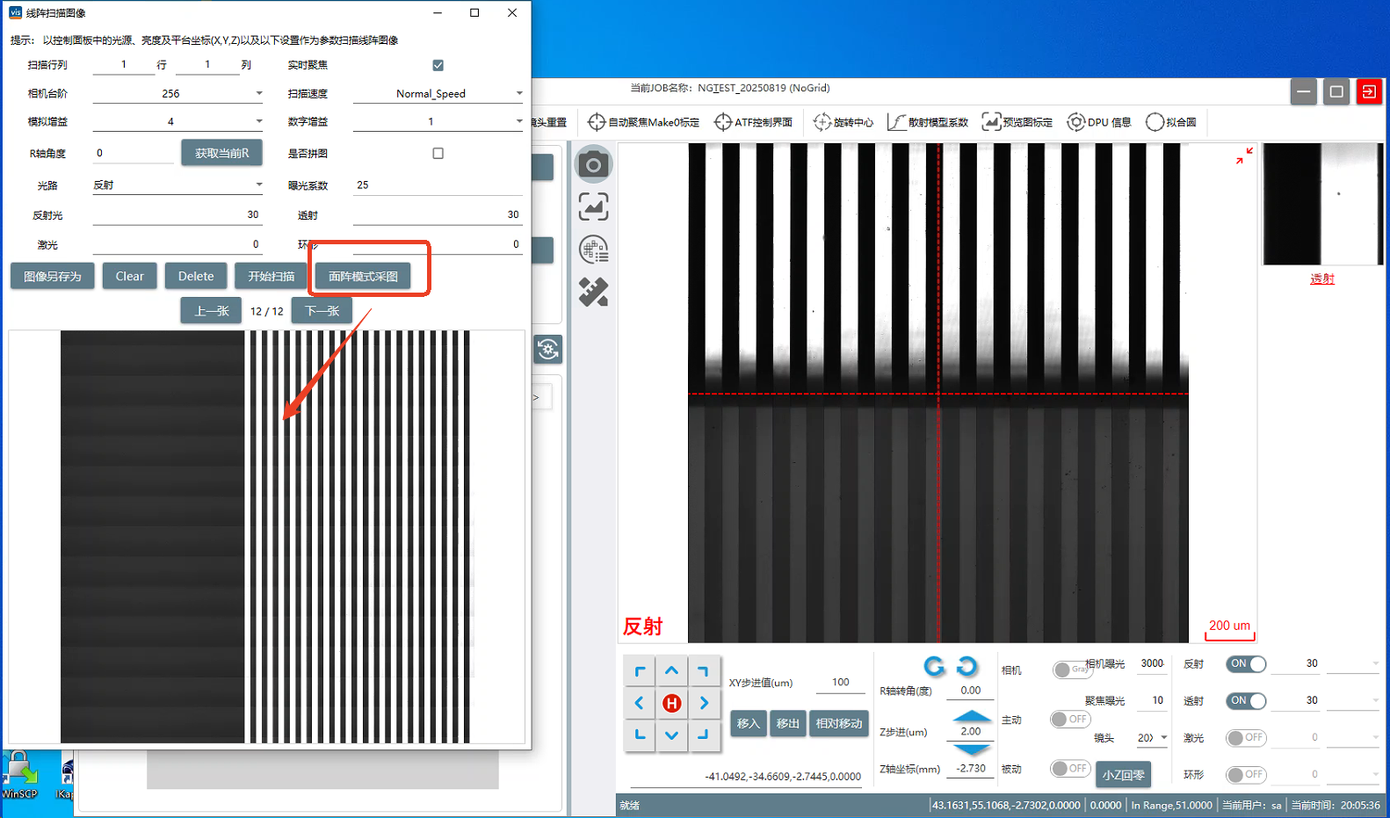1390x818 pixels.
Task: Select DPU 信息 in the toolbar
Action: click(1099, 122)
